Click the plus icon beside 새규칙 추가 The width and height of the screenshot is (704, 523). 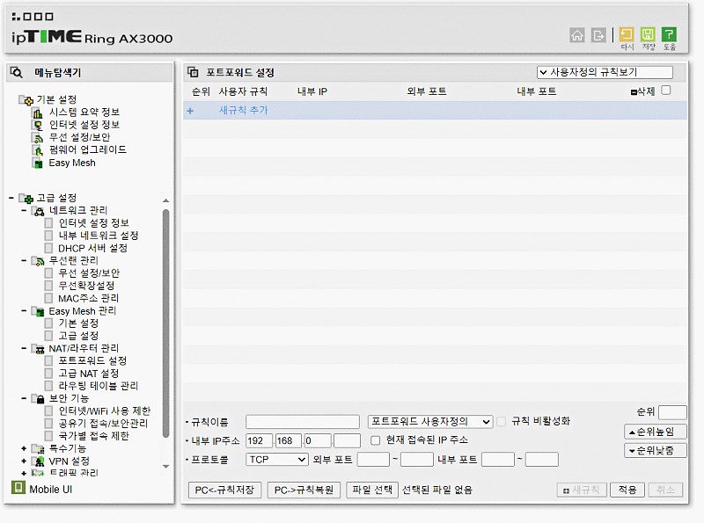190,111
